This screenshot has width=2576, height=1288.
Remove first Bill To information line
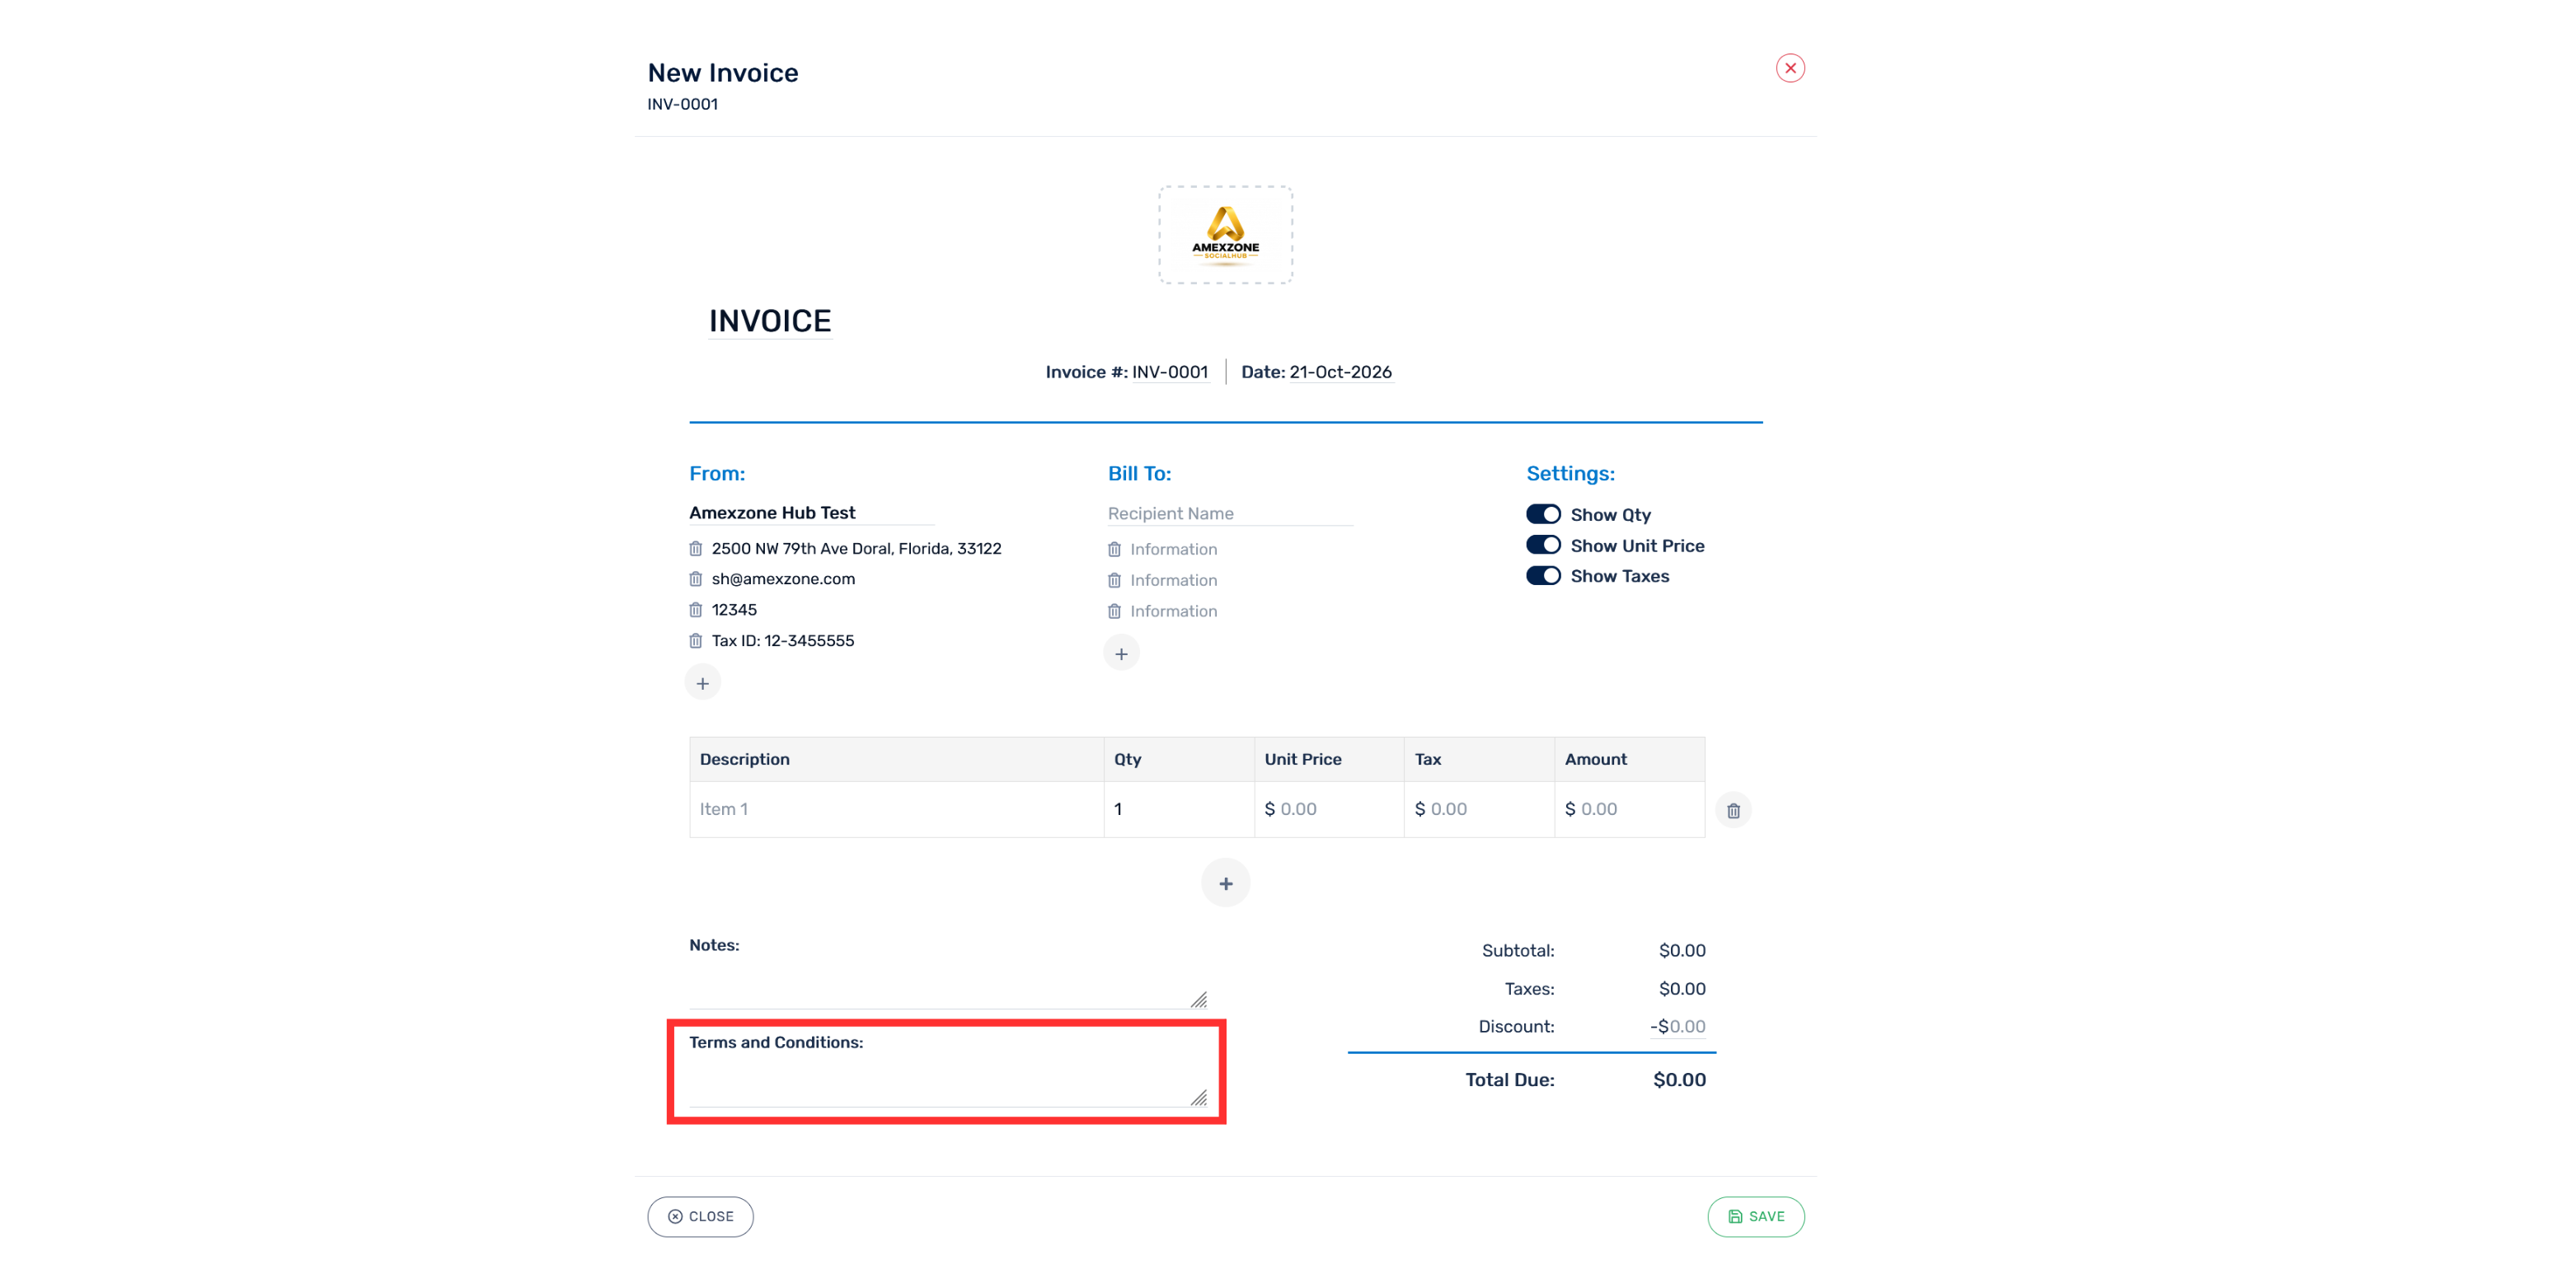[1114, 549]
